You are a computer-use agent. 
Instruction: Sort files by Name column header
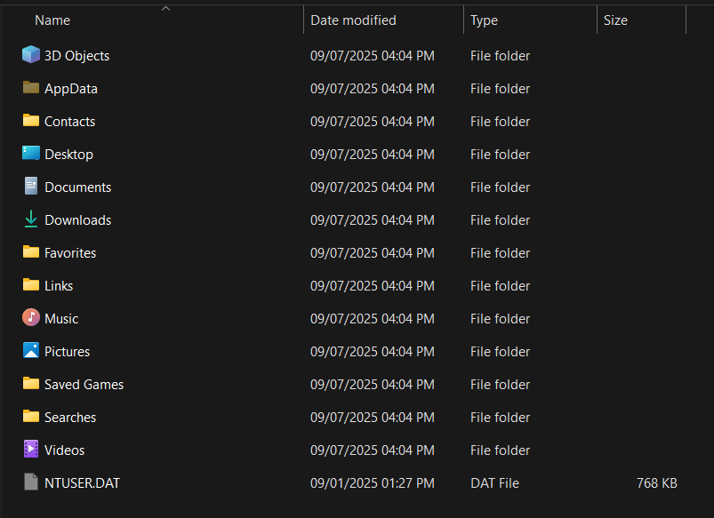pos(52,20)
